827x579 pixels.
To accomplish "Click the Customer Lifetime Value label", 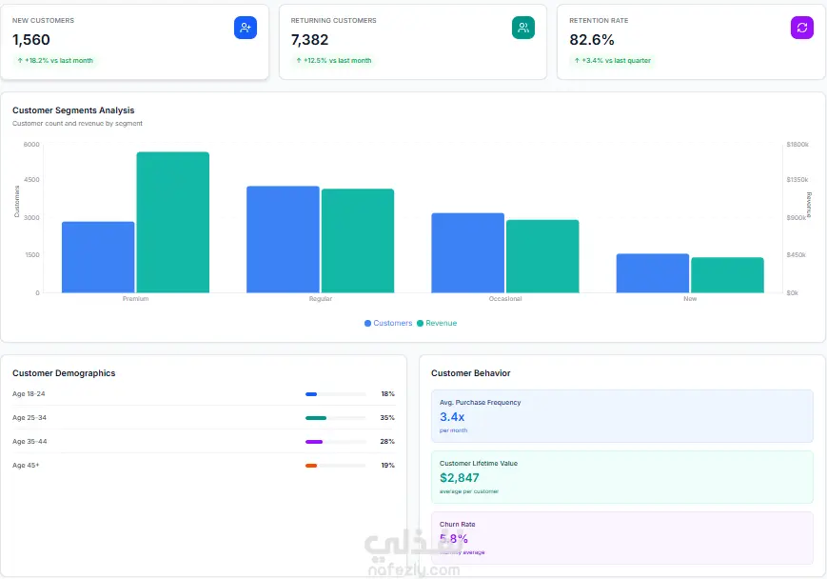I will [479, 464].
